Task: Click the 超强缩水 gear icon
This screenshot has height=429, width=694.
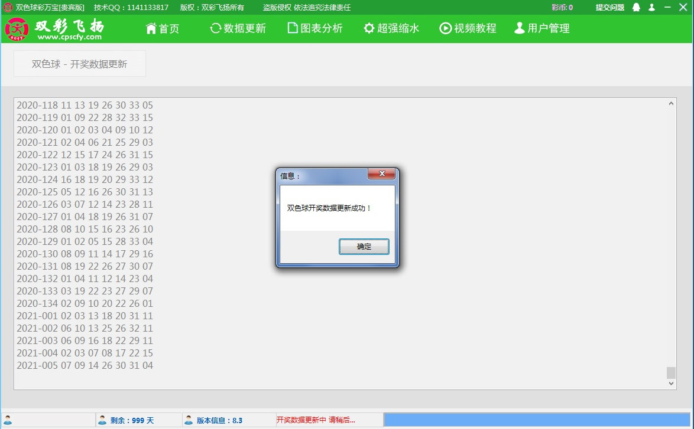Action: [x=368, y=28]
